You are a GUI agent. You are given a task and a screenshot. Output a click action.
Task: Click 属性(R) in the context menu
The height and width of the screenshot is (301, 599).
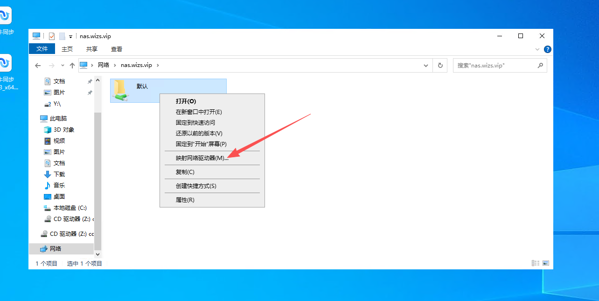pyautogui.click(x=185, y=200)
